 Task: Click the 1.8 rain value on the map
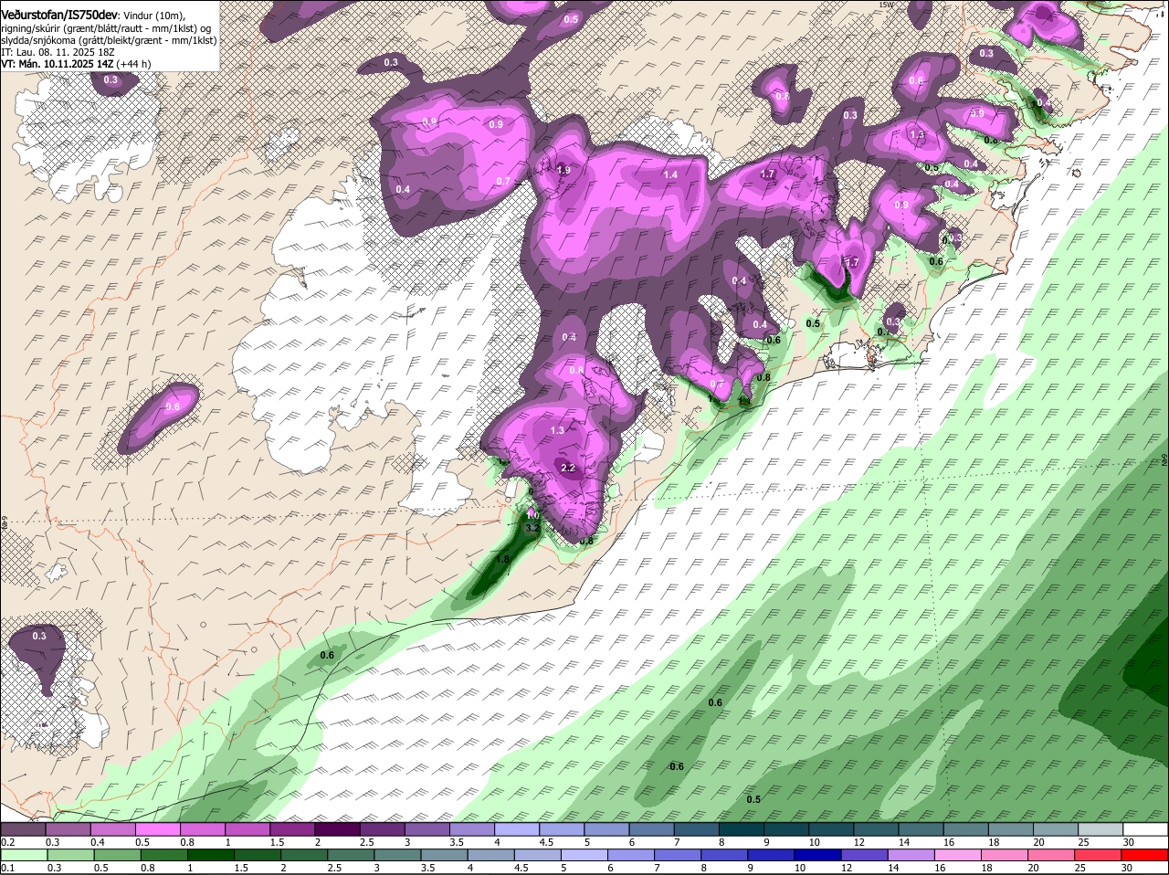[502, 560]
